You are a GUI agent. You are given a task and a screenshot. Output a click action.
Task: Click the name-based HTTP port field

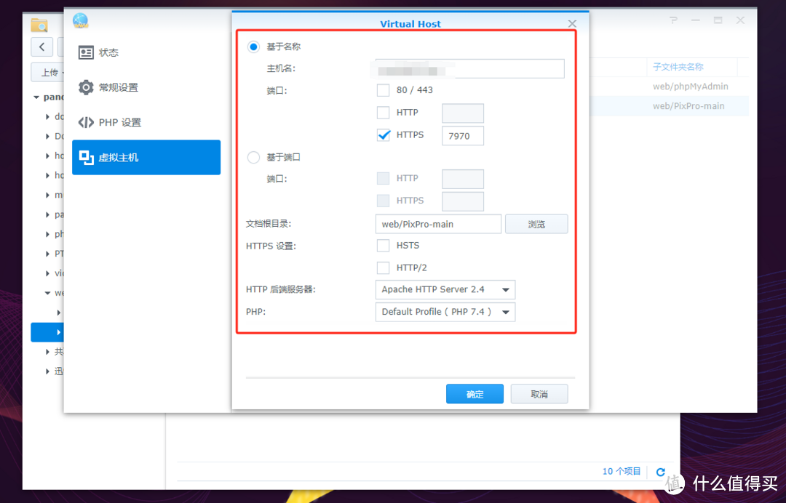click(x=463, y=113)
